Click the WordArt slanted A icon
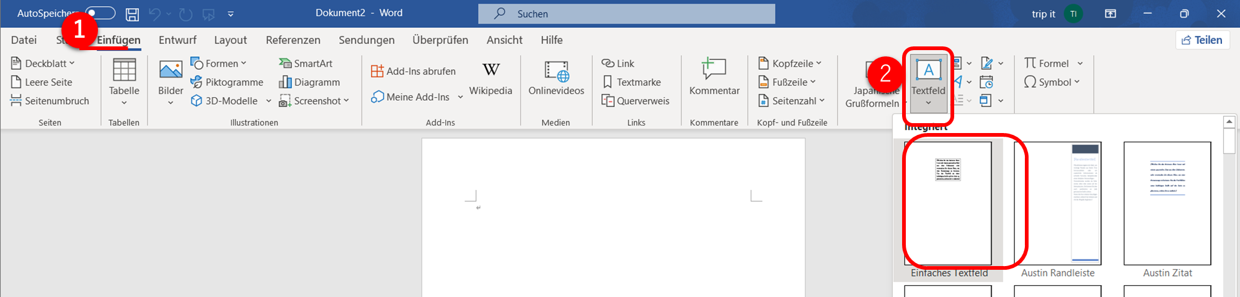This screenshot has width=1240, height=297. (959, 82)
